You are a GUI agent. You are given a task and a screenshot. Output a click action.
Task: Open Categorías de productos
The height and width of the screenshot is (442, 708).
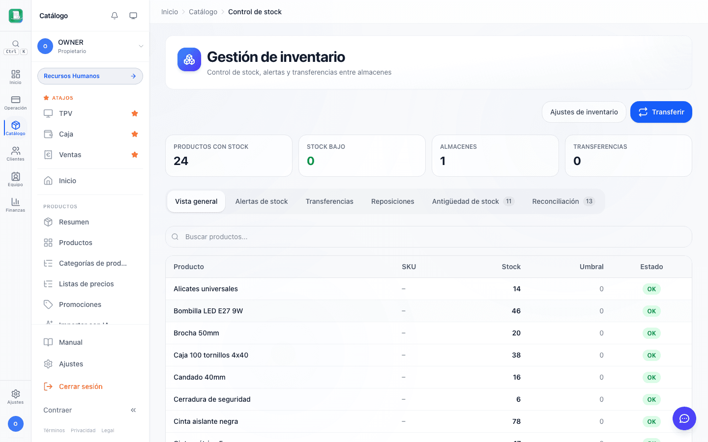[x=90, y=263]
